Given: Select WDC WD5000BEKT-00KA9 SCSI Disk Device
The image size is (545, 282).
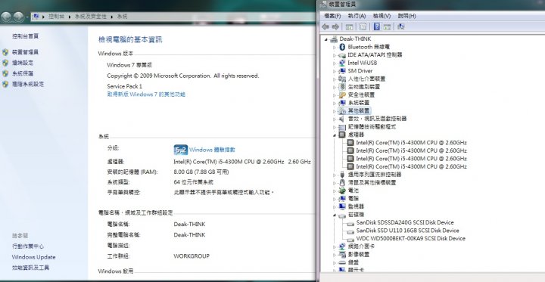Looking at the screenshot, I should pyautogui.click(x=410, y=238).
